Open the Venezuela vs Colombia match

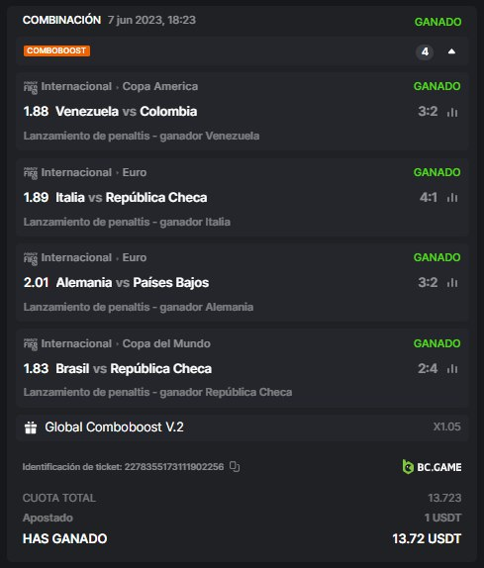[x=126, y=112]
